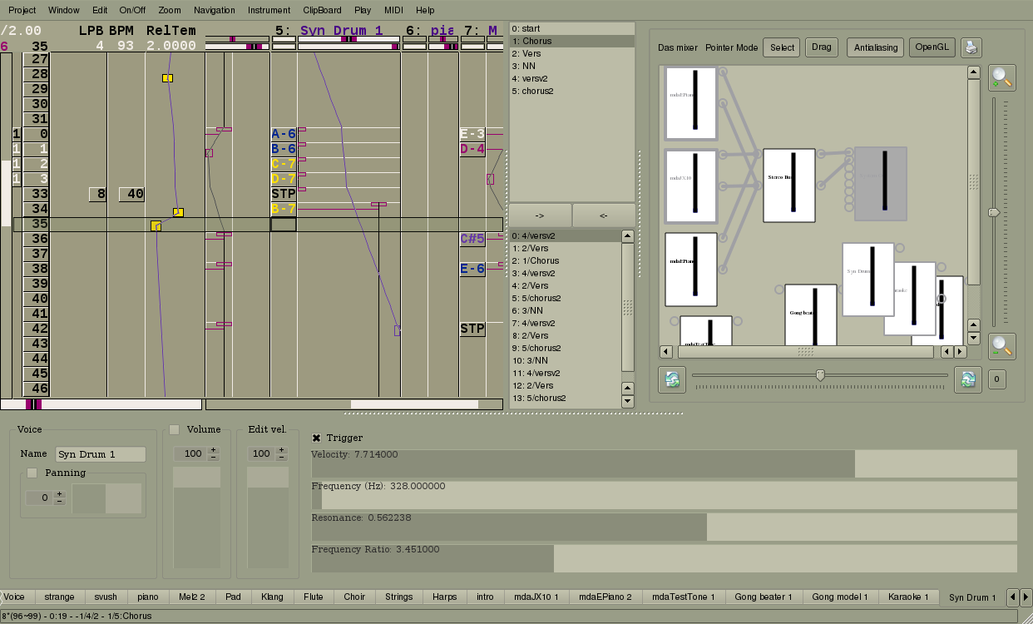Viewport: 1033px width, 624px height.
Task: Disable the Trigger checkbox
Action: (316, 438)
